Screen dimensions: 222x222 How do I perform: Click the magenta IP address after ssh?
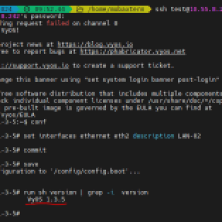click(x=206, y=9)
